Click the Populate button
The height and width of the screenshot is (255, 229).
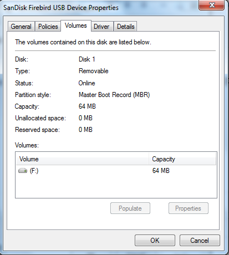tap(130, 208)
